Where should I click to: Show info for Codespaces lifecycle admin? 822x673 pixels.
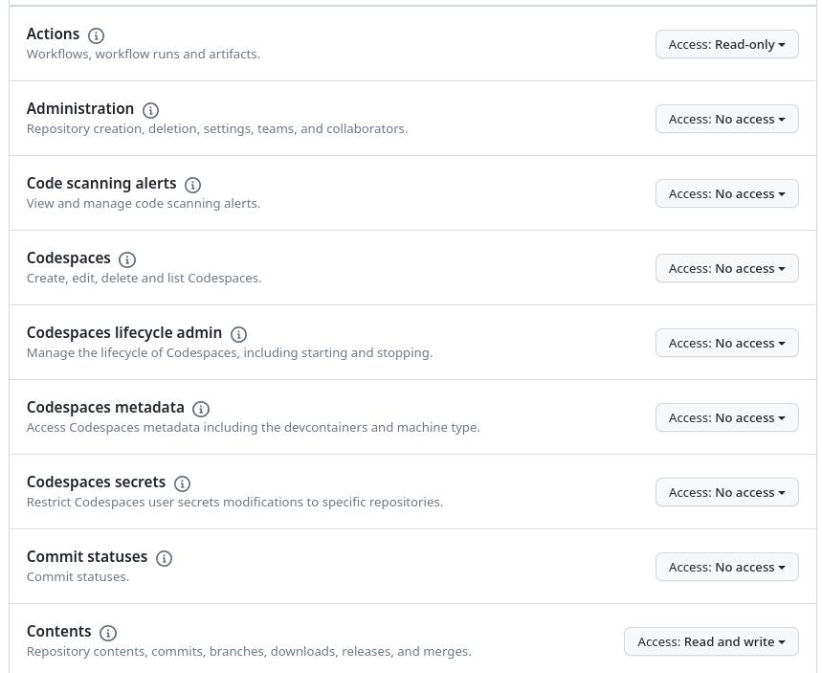(238, 334)
